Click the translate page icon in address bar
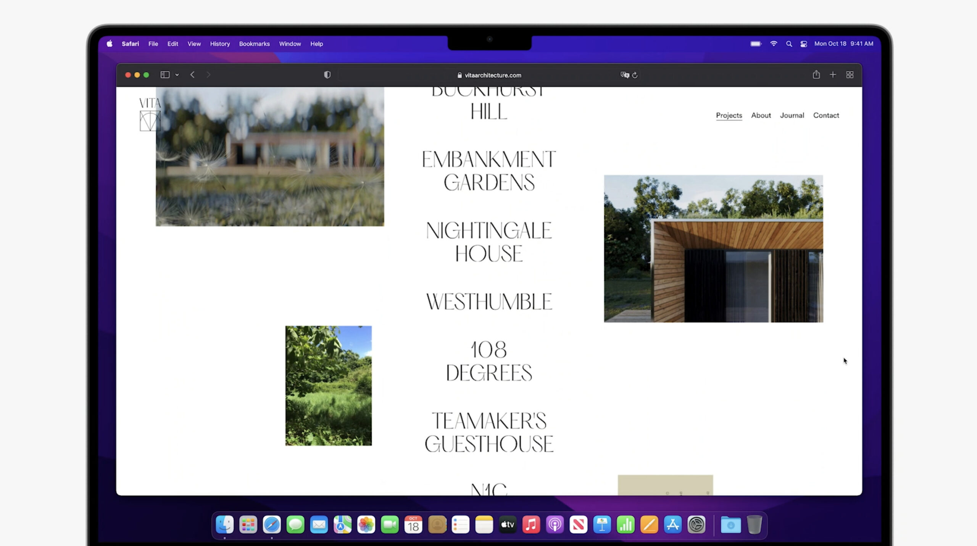This screenshot has width=977, height=546. click(624, 75)
